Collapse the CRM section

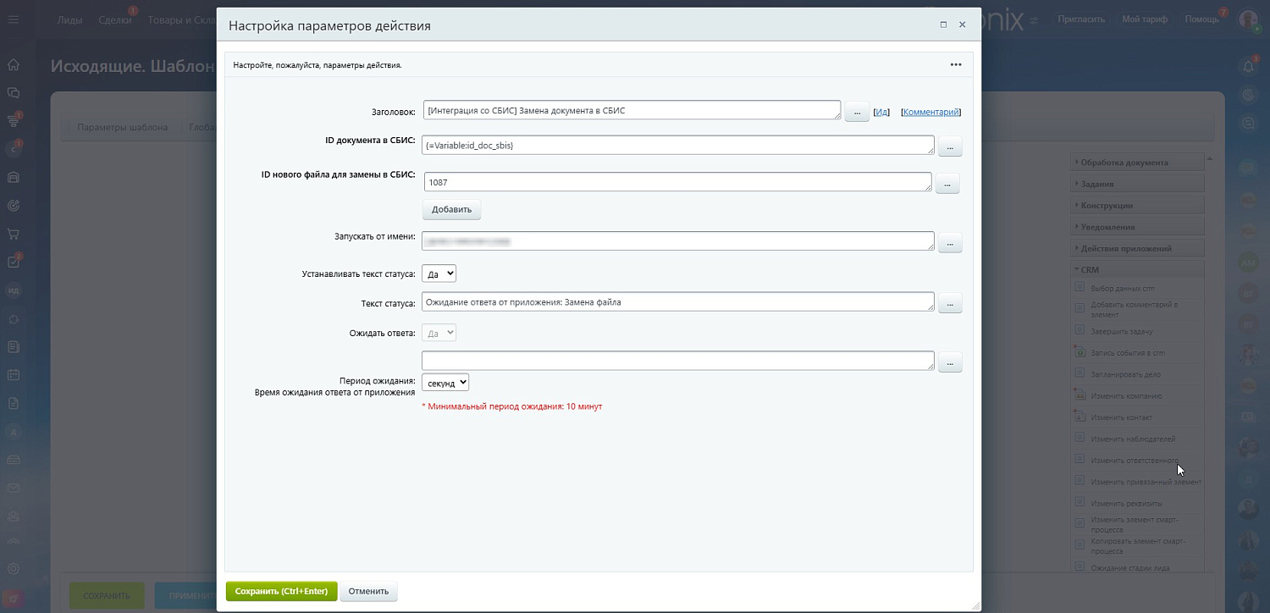(1138, 270)
